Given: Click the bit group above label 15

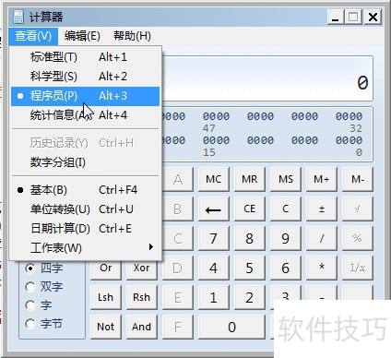Looking at the screenshot, I should pyautogui.click(x=216, y=140).
